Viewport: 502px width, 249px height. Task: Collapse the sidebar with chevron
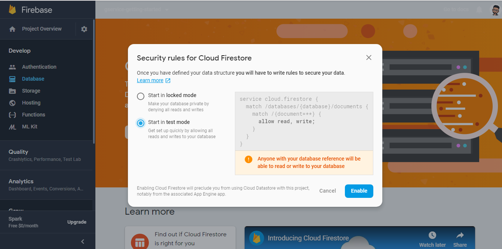pyautogui.click(x=83, y=242)
